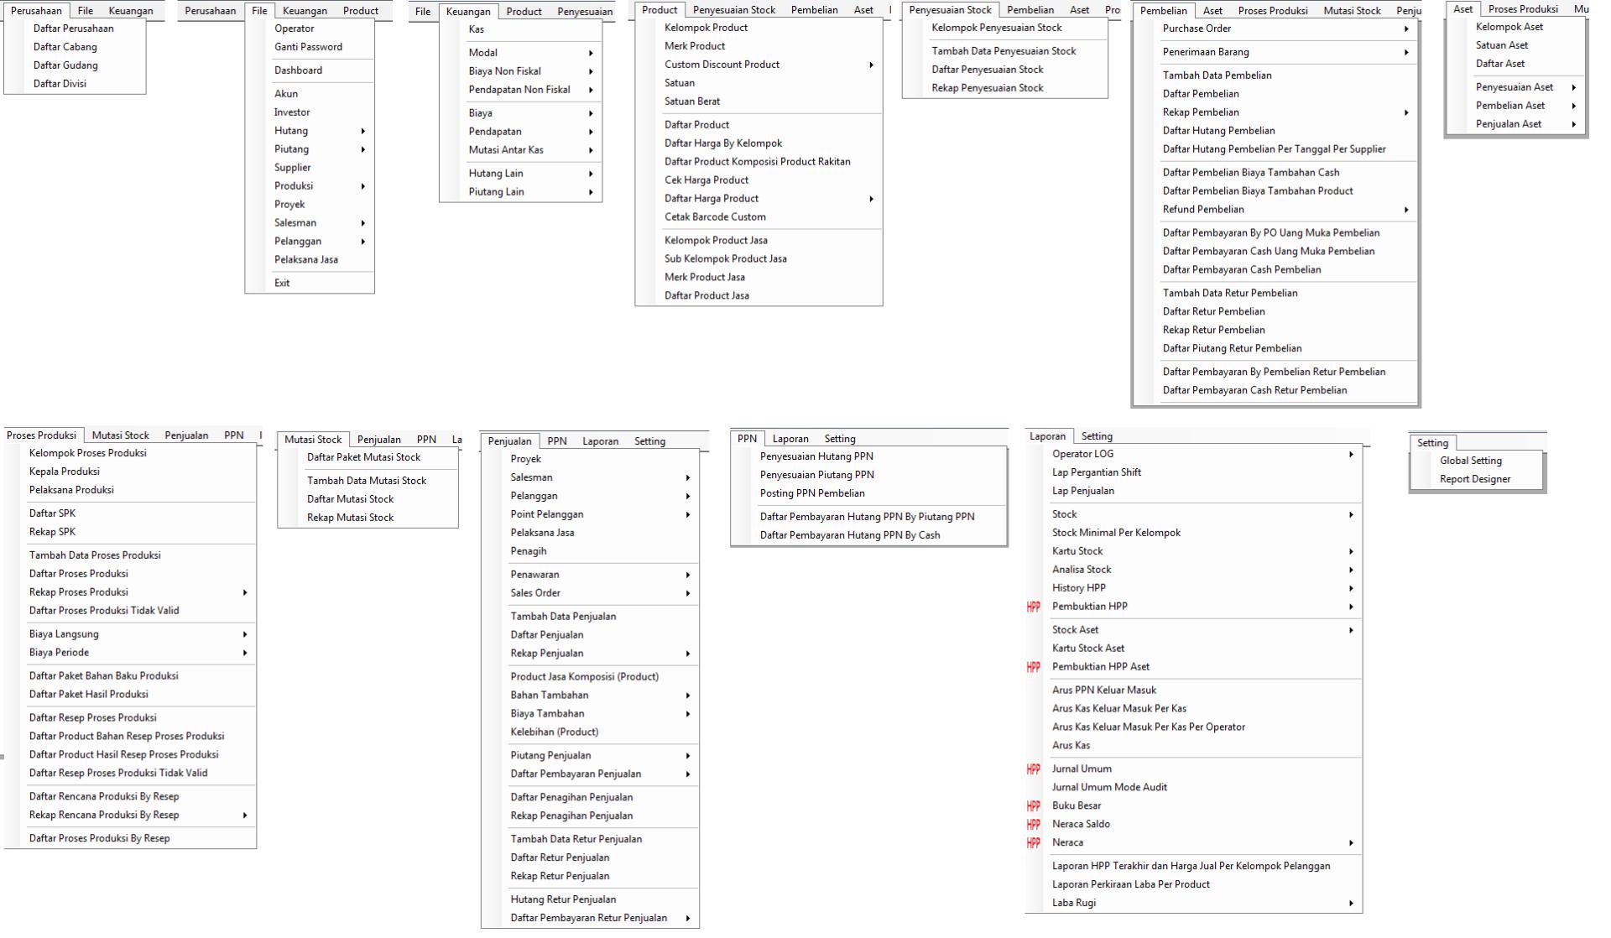Click HPP icon next to Jurnal Umum
This screenshot has width=1611, height=938.
pyautogui.click(x=1033, y=769)
